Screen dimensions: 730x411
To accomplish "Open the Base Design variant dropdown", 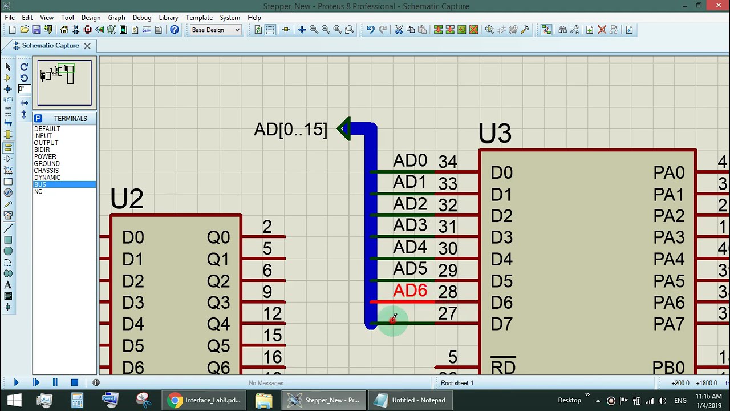I will point(216,30).
